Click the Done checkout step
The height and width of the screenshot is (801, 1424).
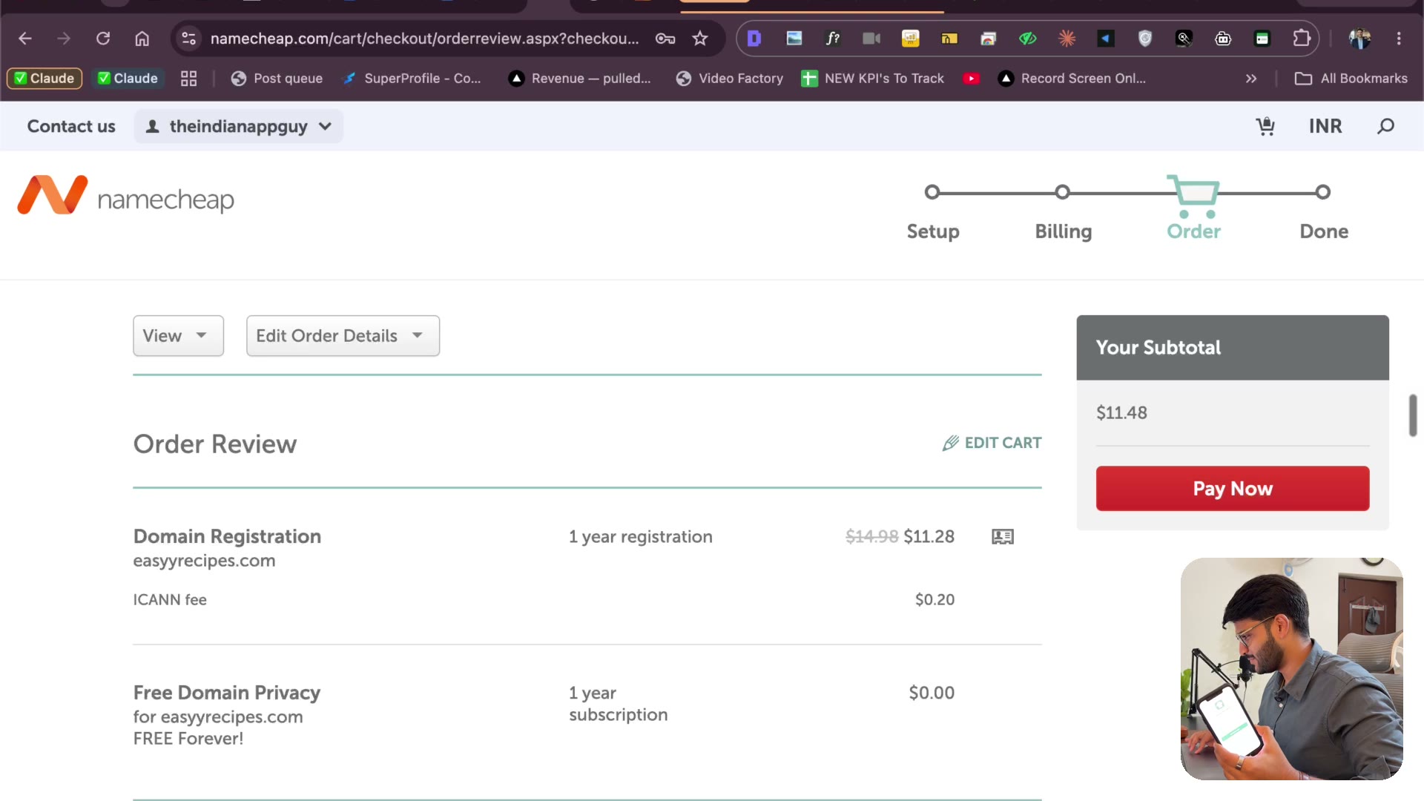point(1324,231)
